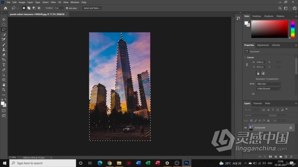The width and height of the screenshot is (298, 167).
Task: Select the Move tool
Action: click(x=4, y=19)
